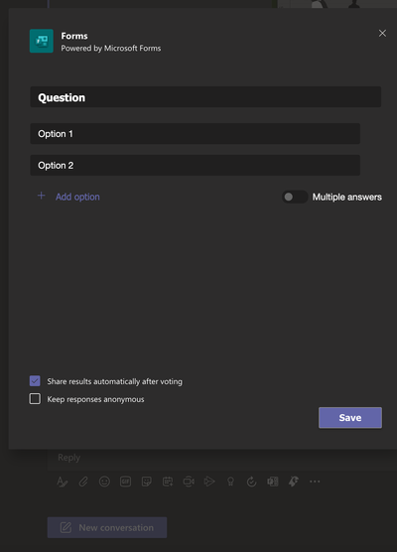Click the Praise badge icon
The image size is (397, 552).
(x=230, y=482)
